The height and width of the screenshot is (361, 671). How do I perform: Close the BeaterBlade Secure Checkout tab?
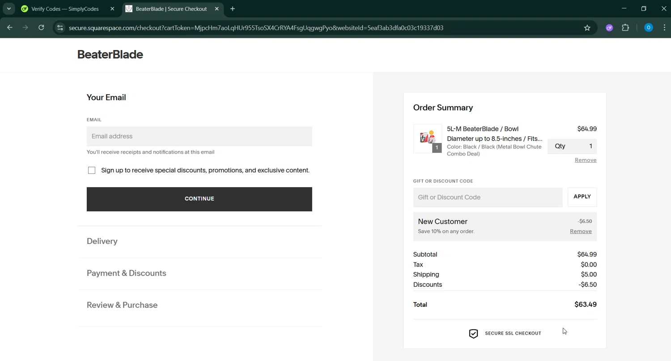click(x=217, y=9)
